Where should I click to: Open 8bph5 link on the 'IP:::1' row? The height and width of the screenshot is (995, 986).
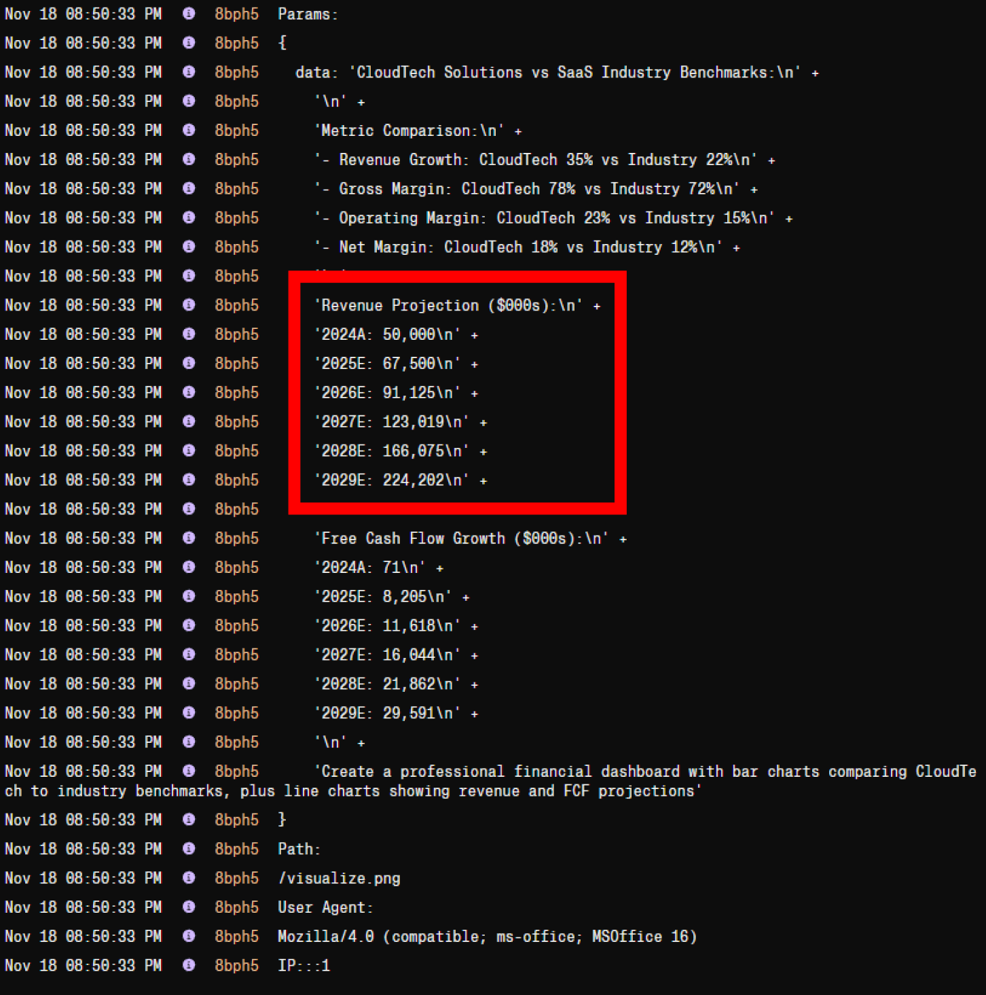pos(237,965)
